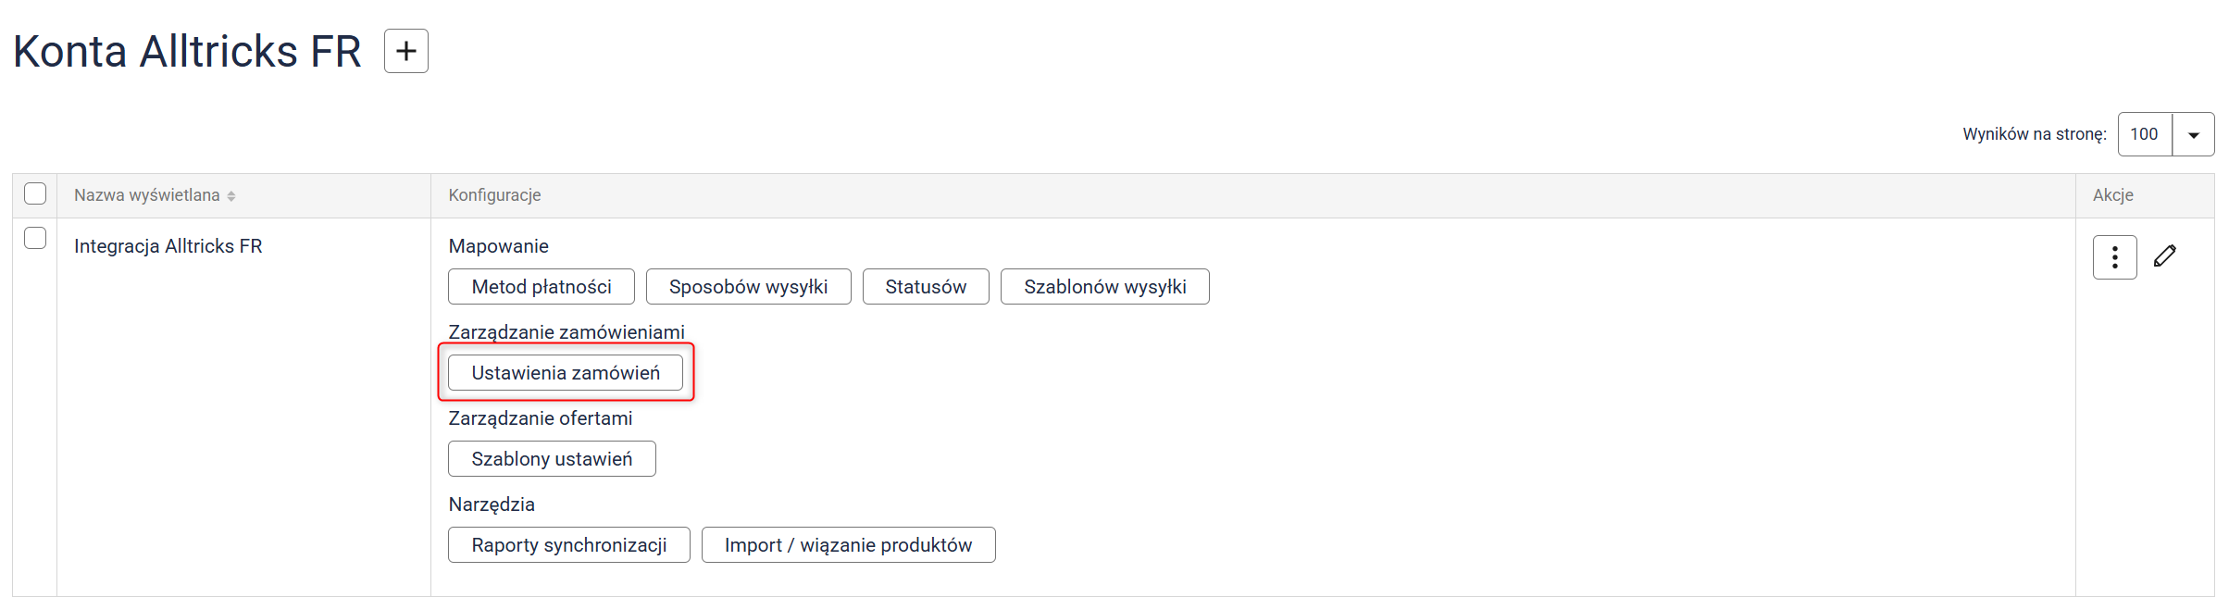Open Ustawienia zamówień
This screenshot has height=610, width=2229.
click(x=566, y=373)
